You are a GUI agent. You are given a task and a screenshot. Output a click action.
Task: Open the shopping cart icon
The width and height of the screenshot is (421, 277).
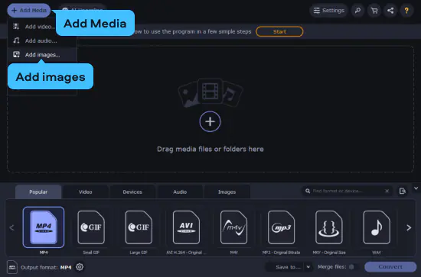[374, 11]
